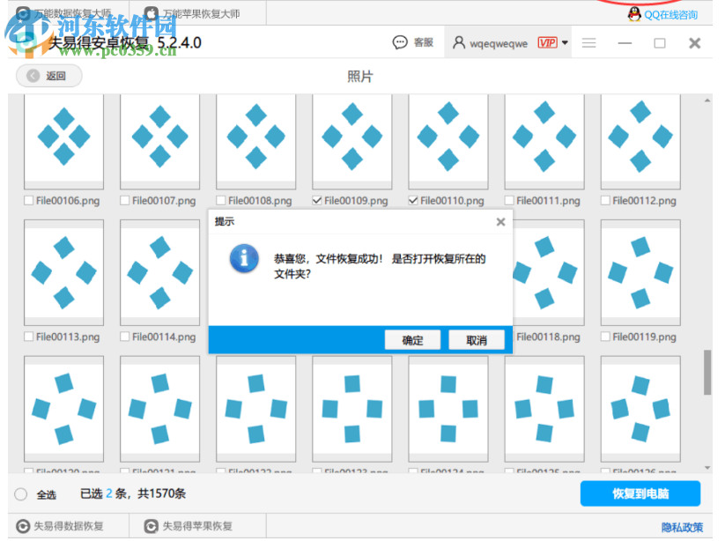This screenshot has width=725, height=541.
Task: Tick the File00114.png checkbox
Action: [x=124, y=337]
